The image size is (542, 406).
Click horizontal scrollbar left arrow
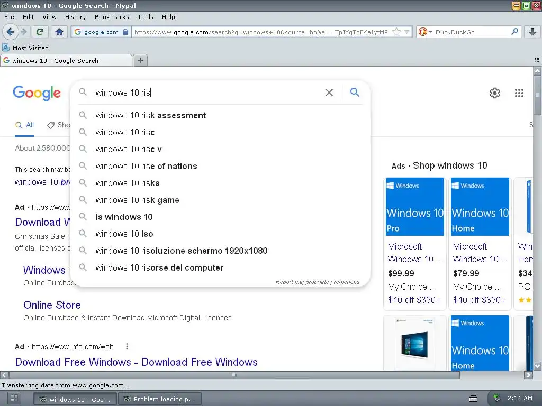click(x=4, y=375)
